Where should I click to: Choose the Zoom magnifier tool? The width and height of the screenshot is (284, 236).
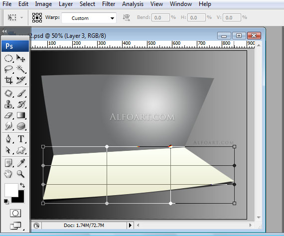tap(20, 174)
